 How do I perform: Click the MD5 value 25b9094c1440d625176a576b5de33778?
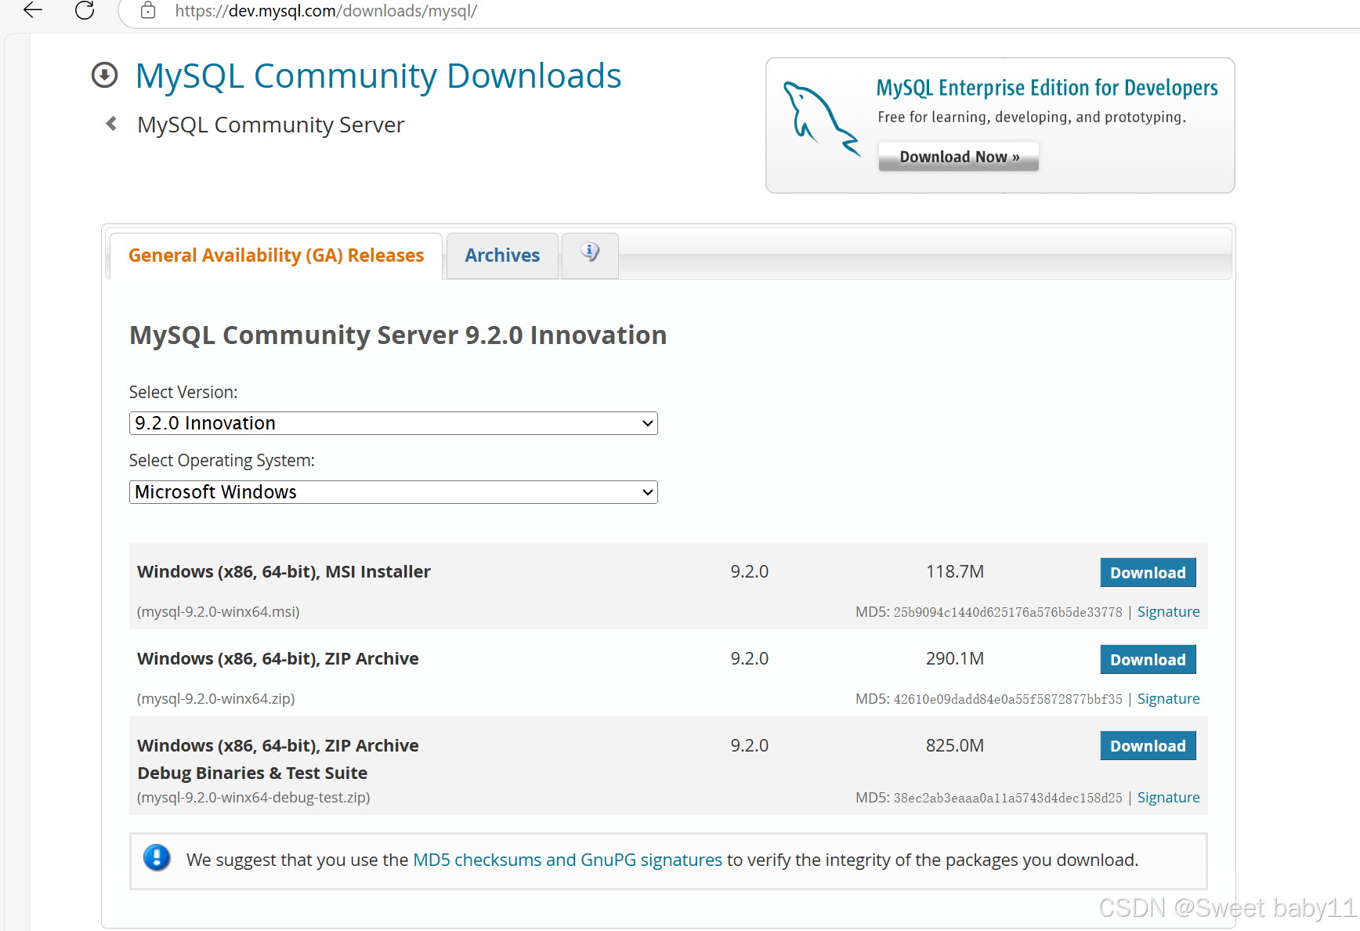[1007, 612]
